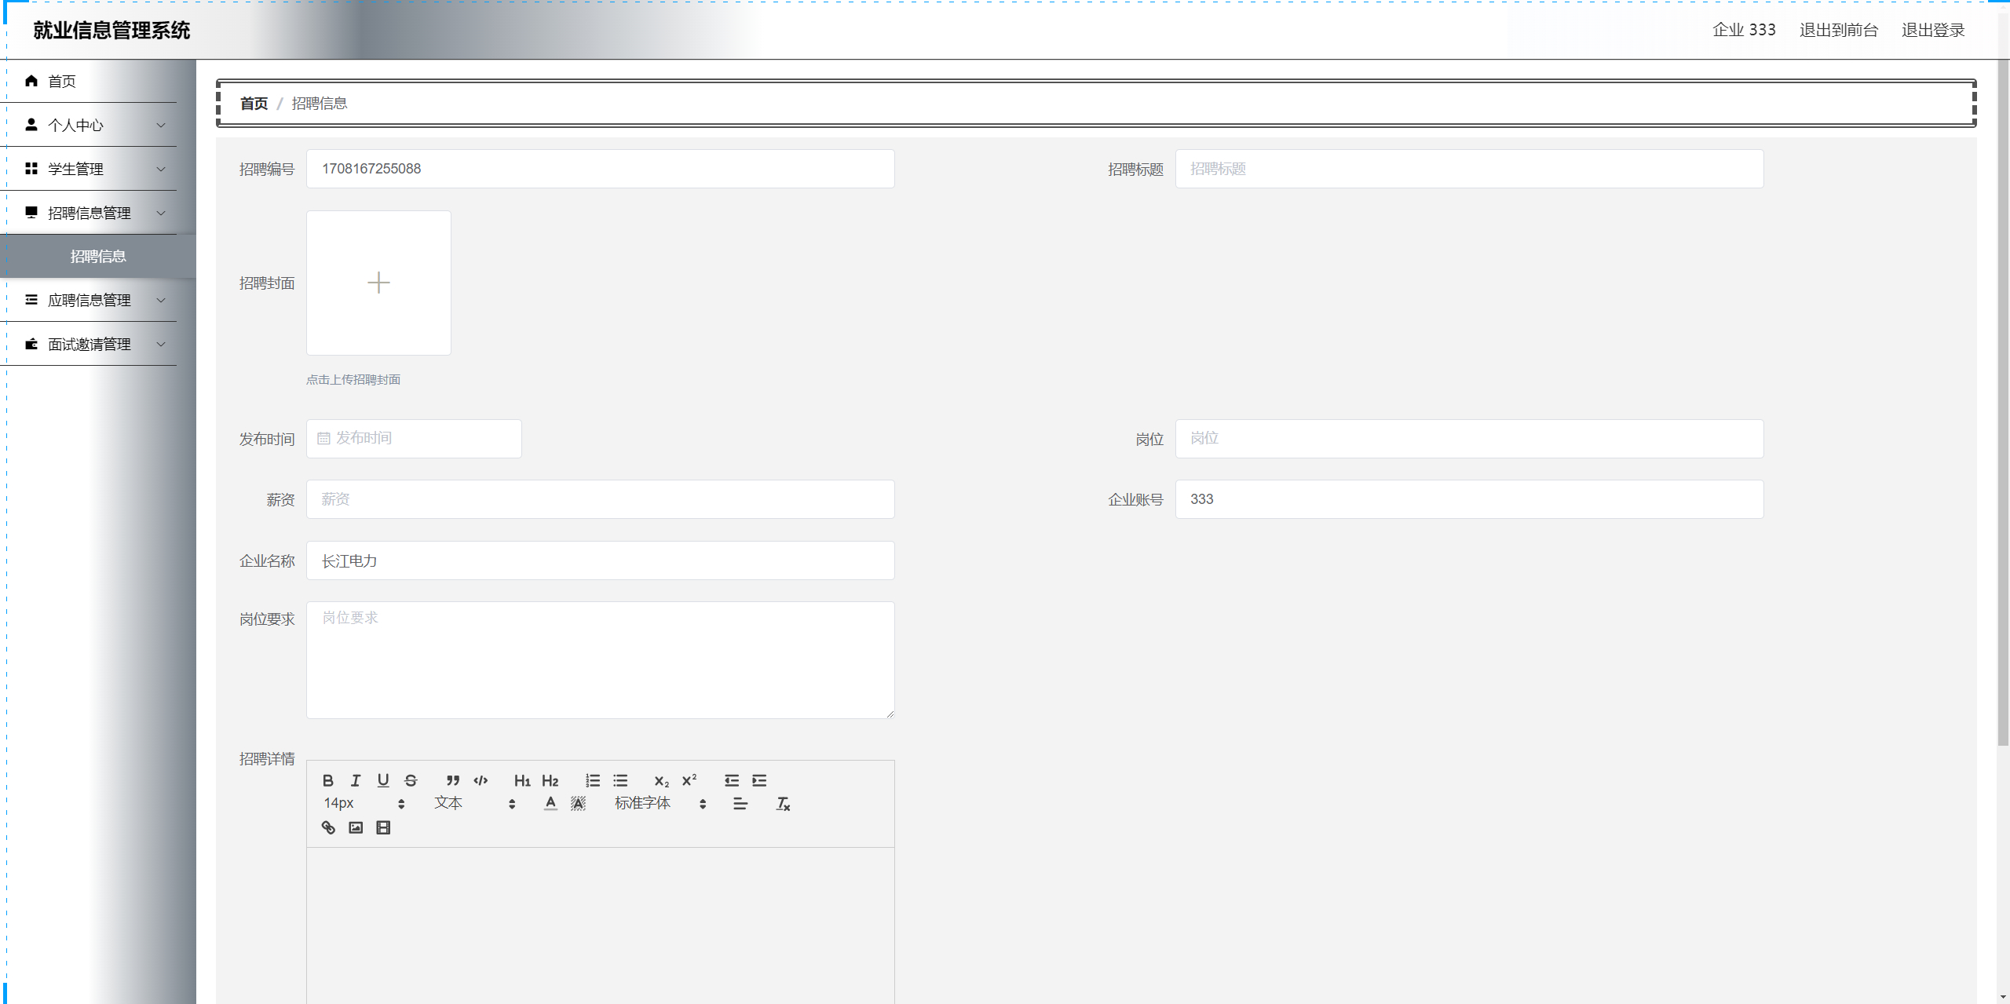Insert a code block in editor
The image size is (2010, 1004).
click(x=481, y=780)
